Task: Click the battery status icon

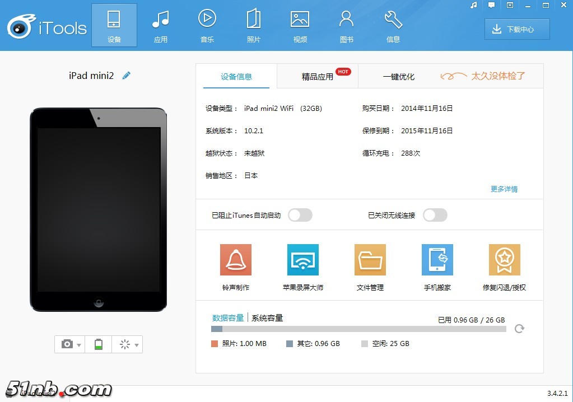Action: (x=99, y=344)
